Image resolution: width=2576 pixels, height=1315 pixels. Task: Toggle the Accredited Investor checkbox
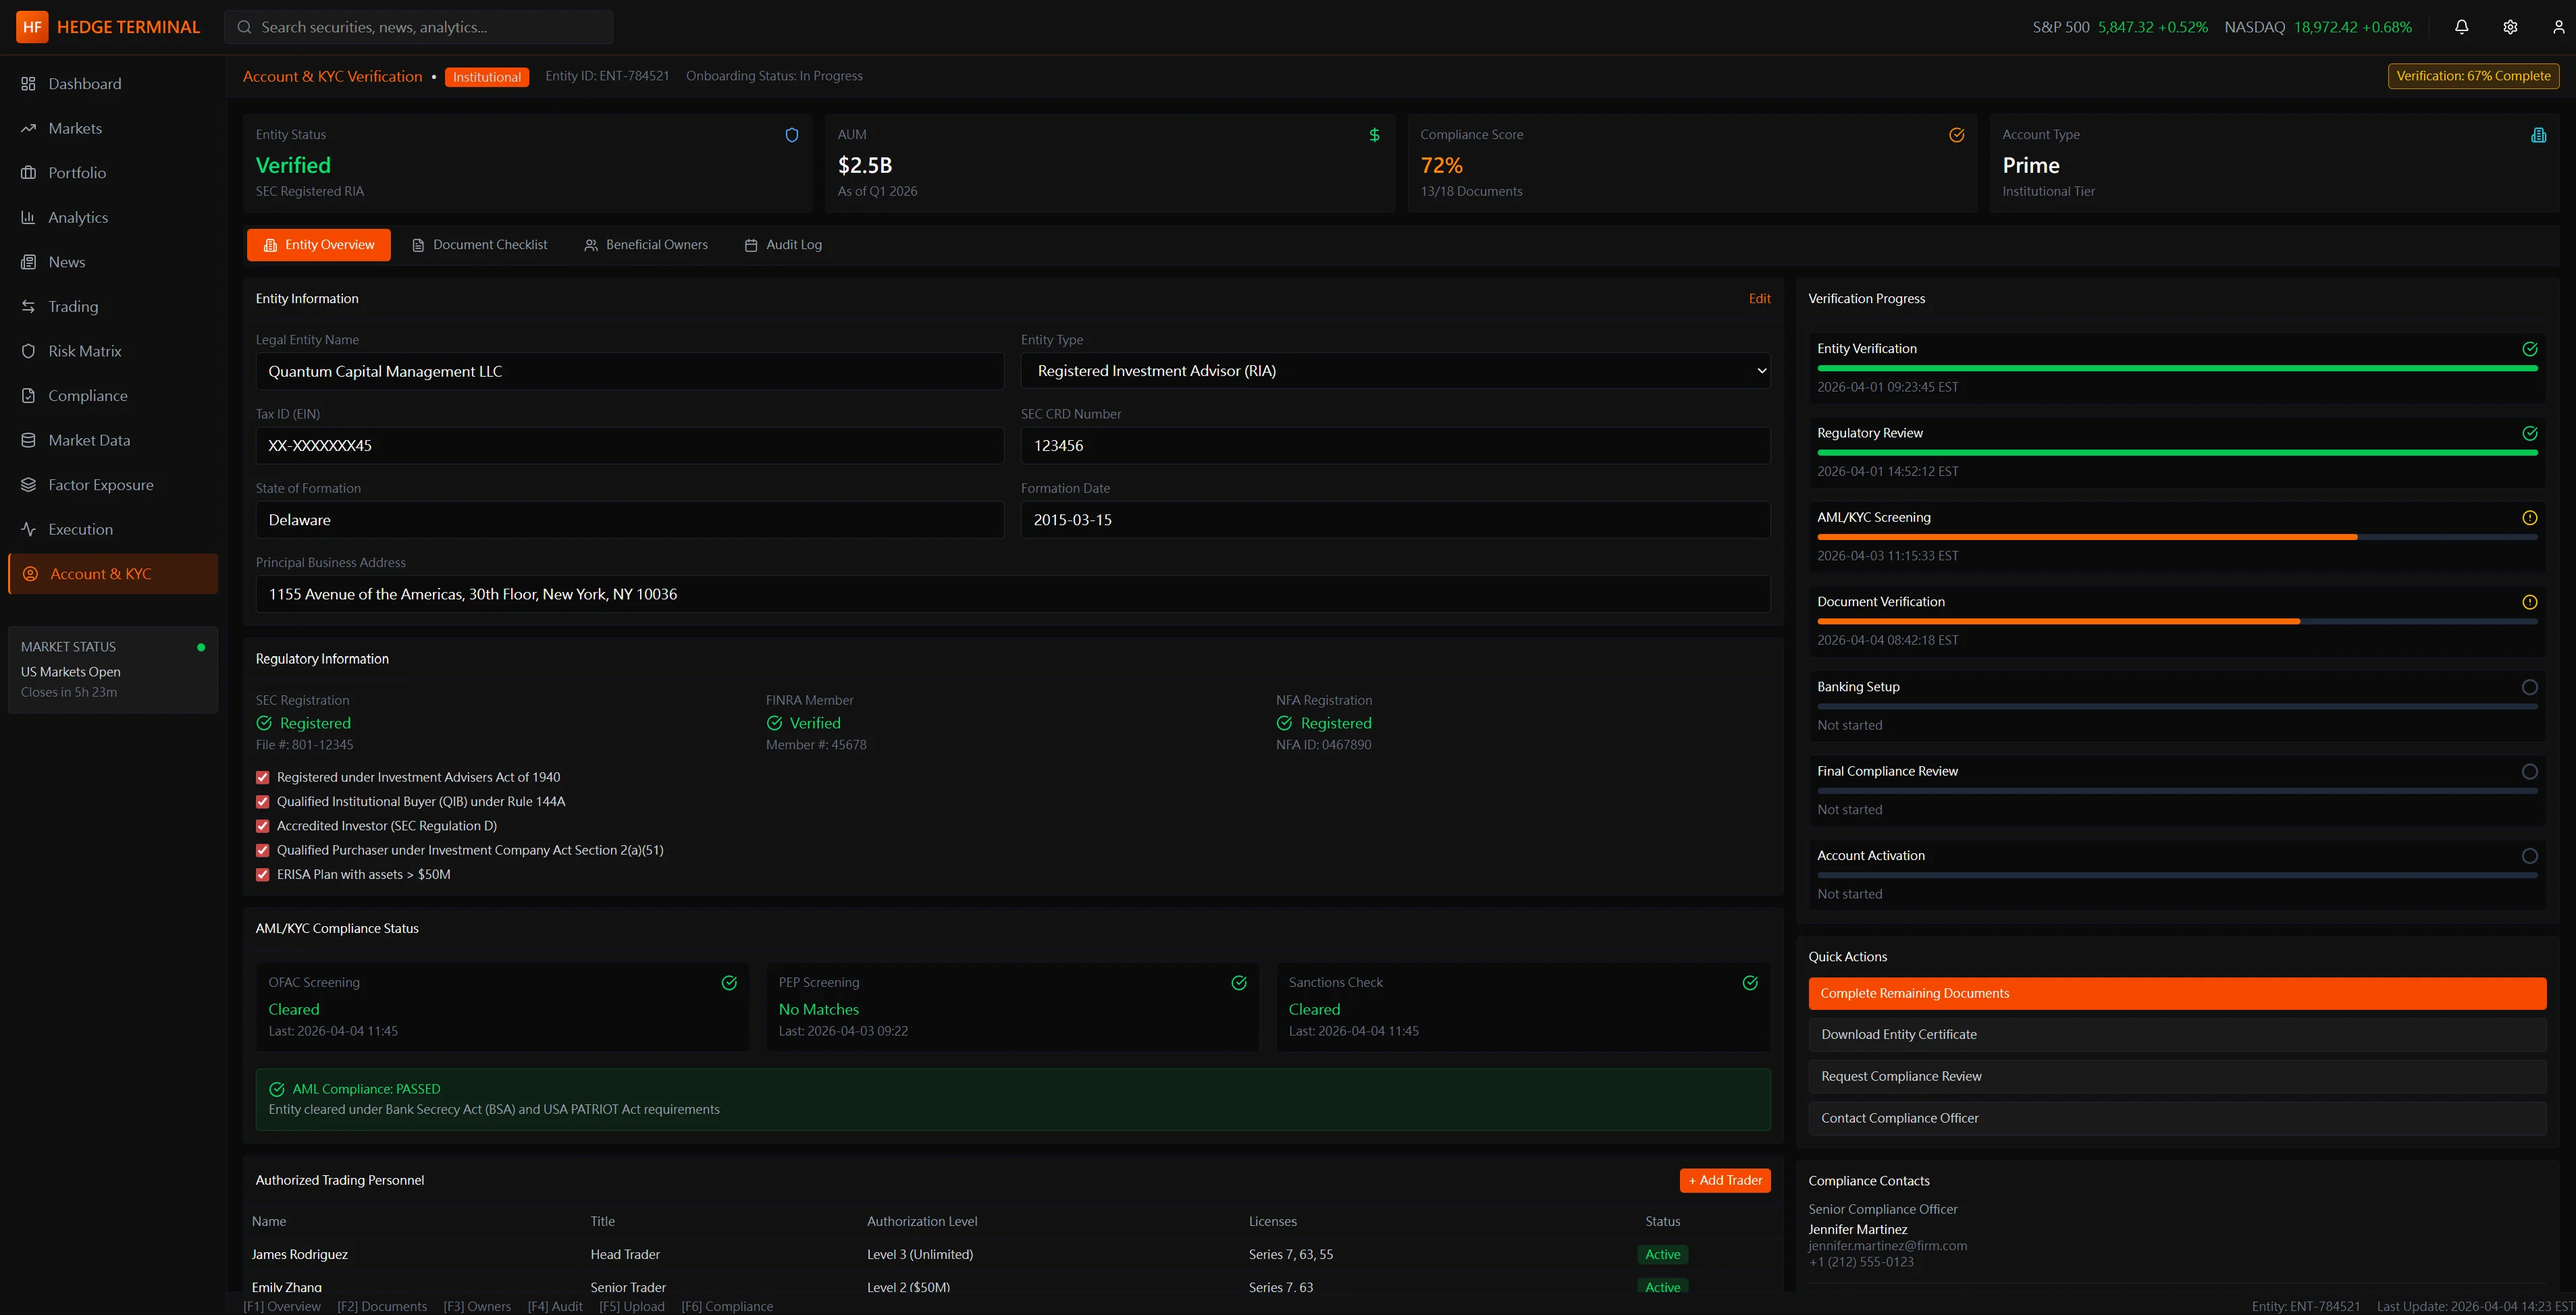click(x=262, y=826)
